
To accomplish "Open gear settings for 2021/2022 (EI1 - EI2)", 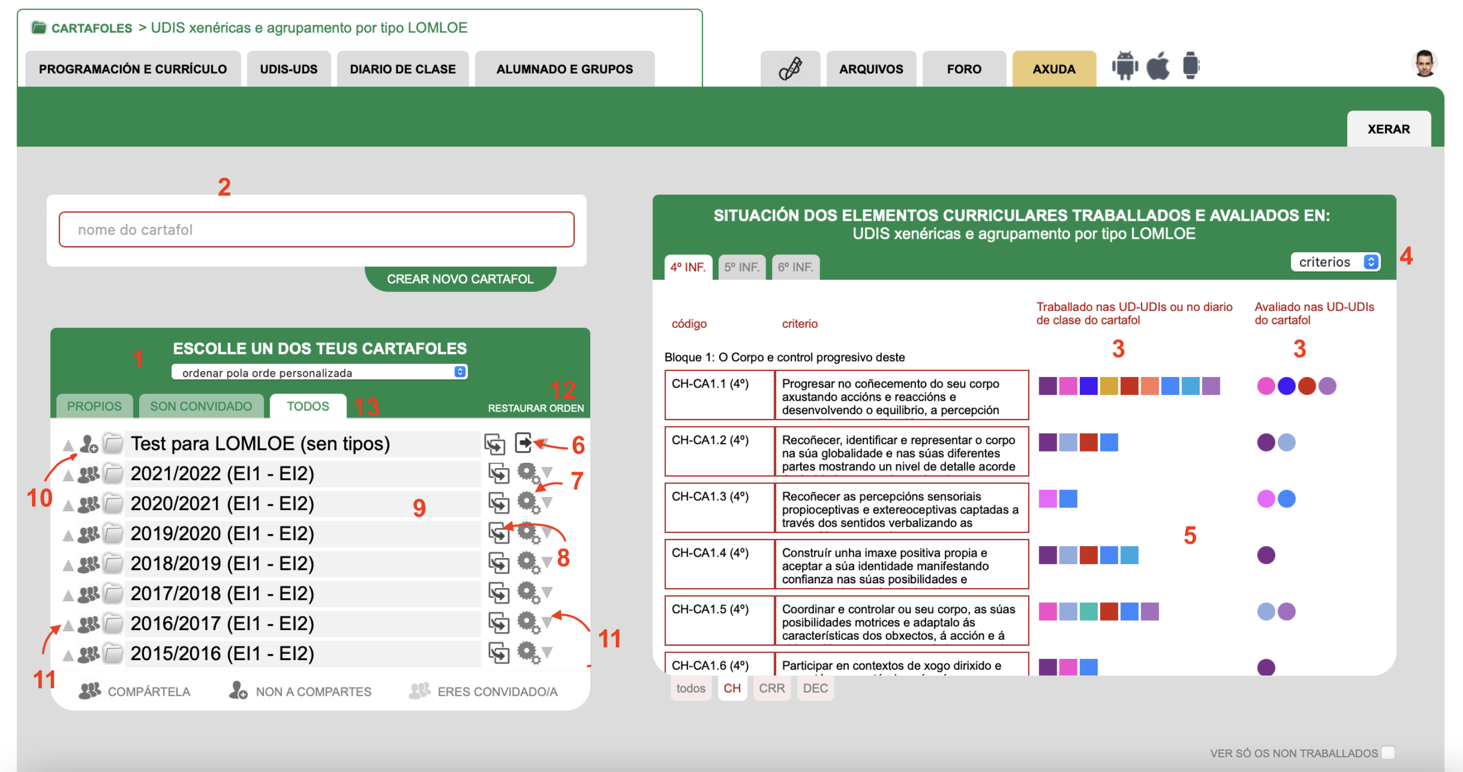I will click(528, 472).
